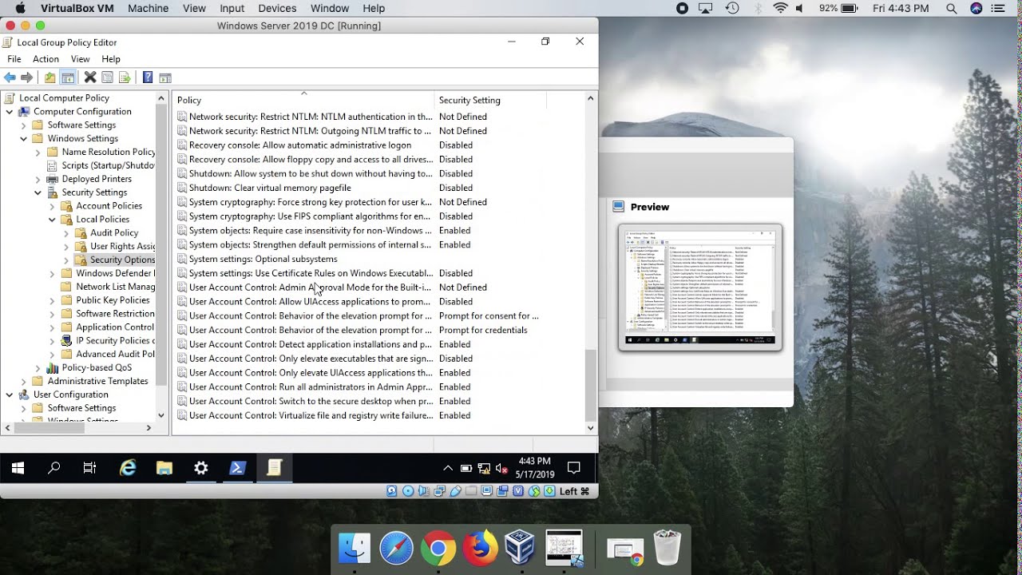The height and width of the screenshot is (575, 1022).
Task: Expand the Audit Policy node
Action: (67, 233)
